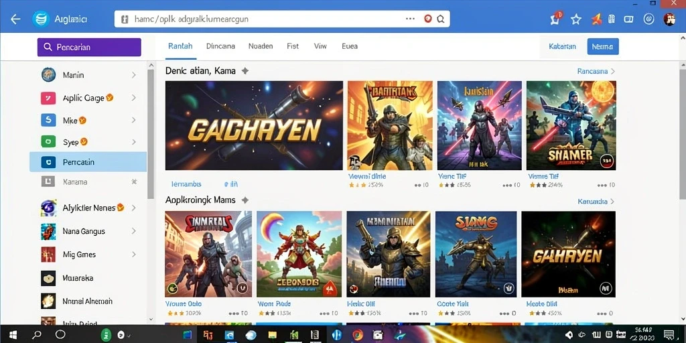The height and width of the screenshot is (343, 686).
Task: Switch to the Rantah tab
Action: (x=180, y=46)
